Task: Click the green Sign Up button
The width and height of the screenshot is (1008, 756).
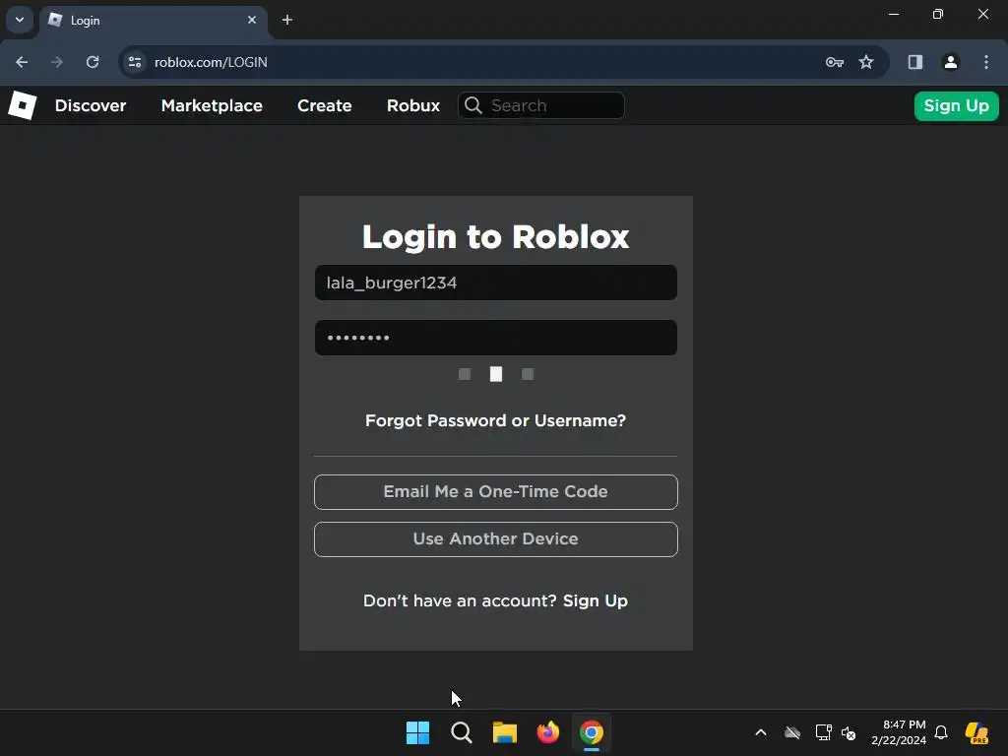Action: point(956,105)
